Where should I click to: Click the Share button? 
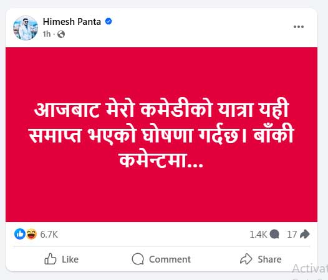tap(261, 259)
